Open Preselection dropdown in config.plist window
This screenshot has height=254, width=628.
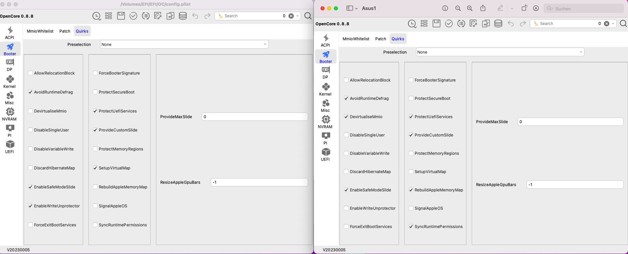184,44
